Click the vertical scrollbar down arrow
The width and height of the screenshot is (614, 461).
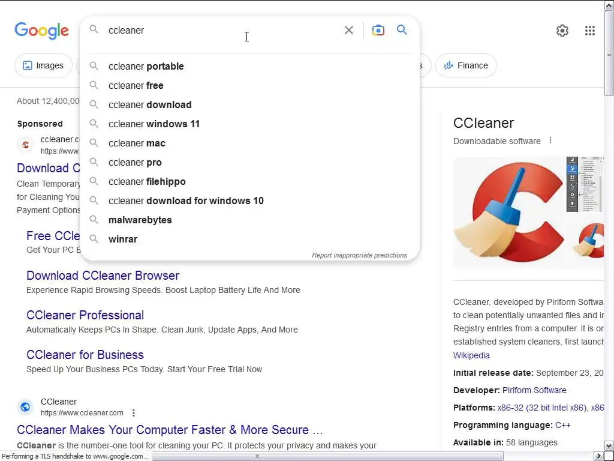[x=609, y=446]
